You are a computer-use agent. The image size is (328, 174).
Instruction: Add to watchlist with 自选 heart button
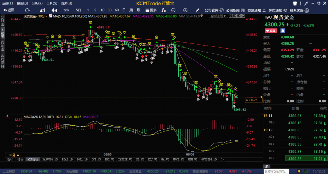pyautogui.click(x=271, y=31)
